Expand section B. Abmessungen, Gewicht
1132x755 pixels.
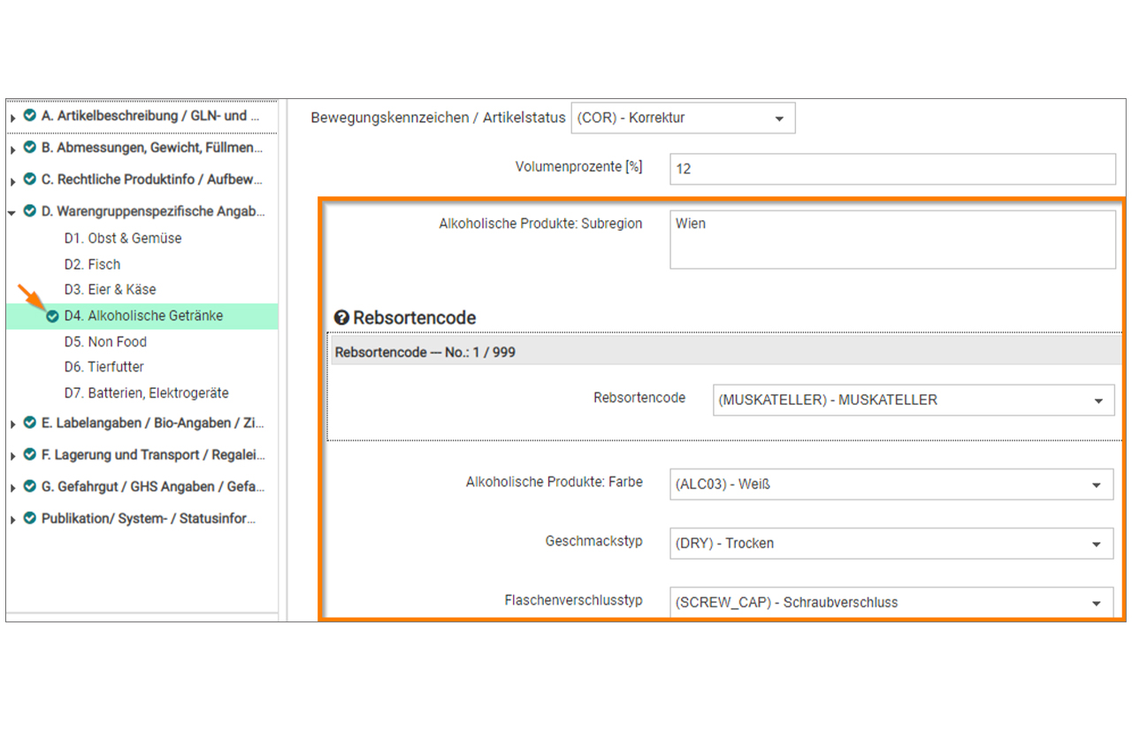point(13,149)
